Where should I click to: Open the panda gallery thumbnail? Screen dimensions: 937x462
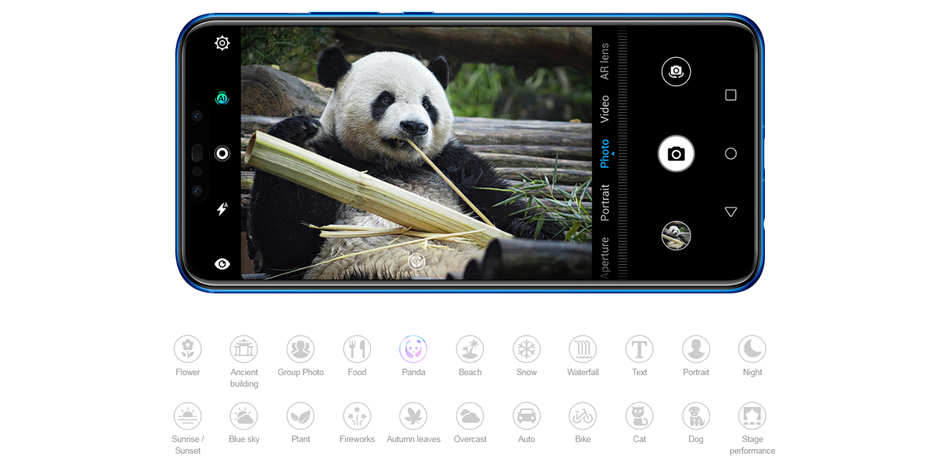[x=676, y=236]
